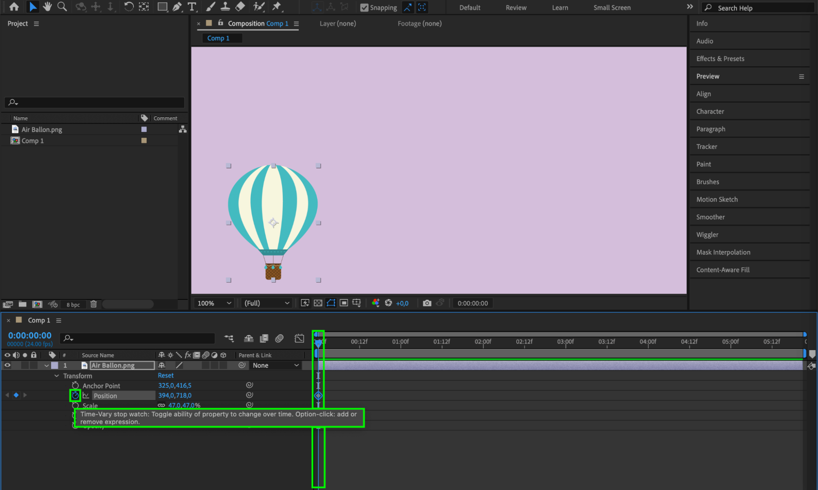Open the Effects & Presets panel
The height and width of the screenshot is (490, 818).
(x=720, y=58)
